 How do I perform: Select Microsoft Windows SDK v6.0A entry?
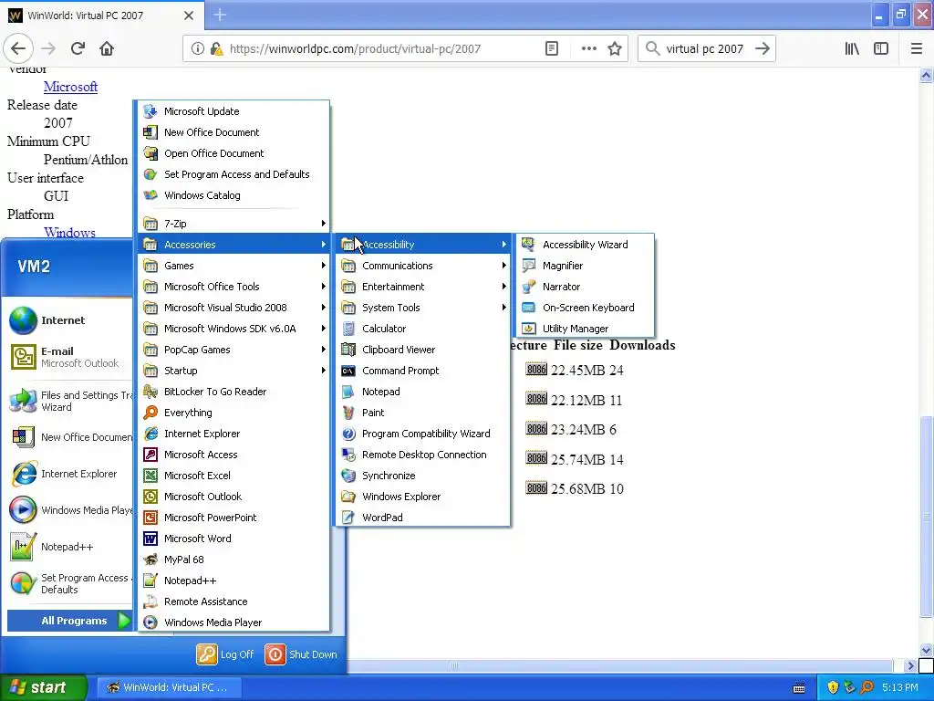tap(235, 329)
